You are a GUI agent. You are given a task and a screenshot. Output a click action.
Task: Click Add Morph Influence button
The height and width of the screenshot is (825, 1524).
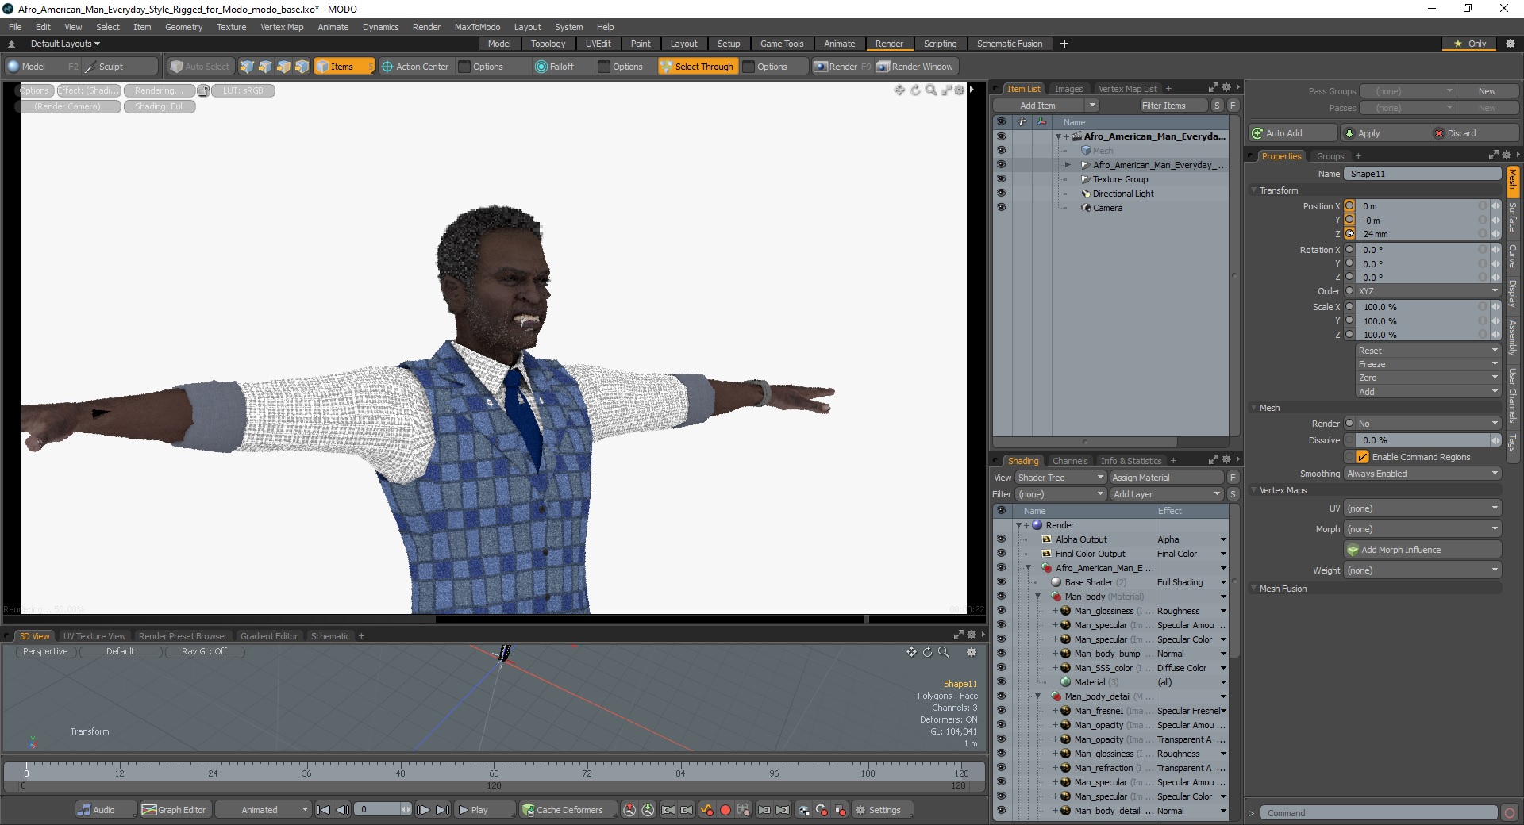coord(1422,550)
